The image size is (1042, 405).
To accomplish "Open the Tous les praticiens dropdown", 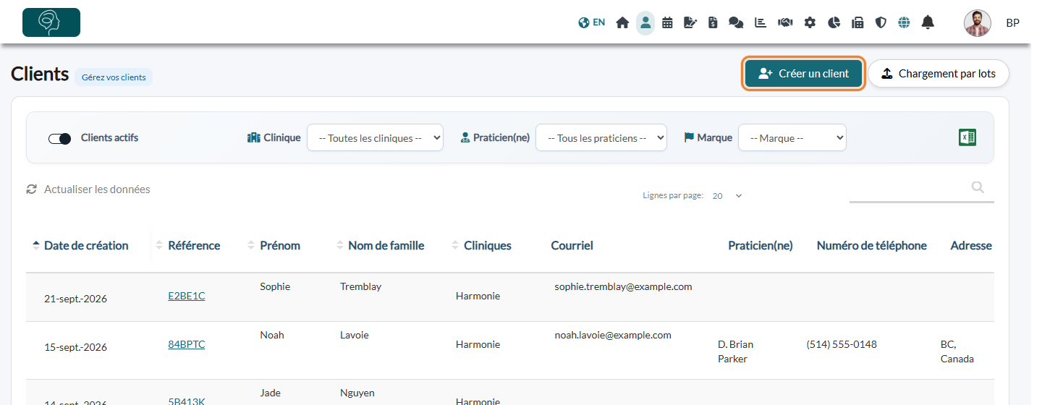I will point(601,137).
